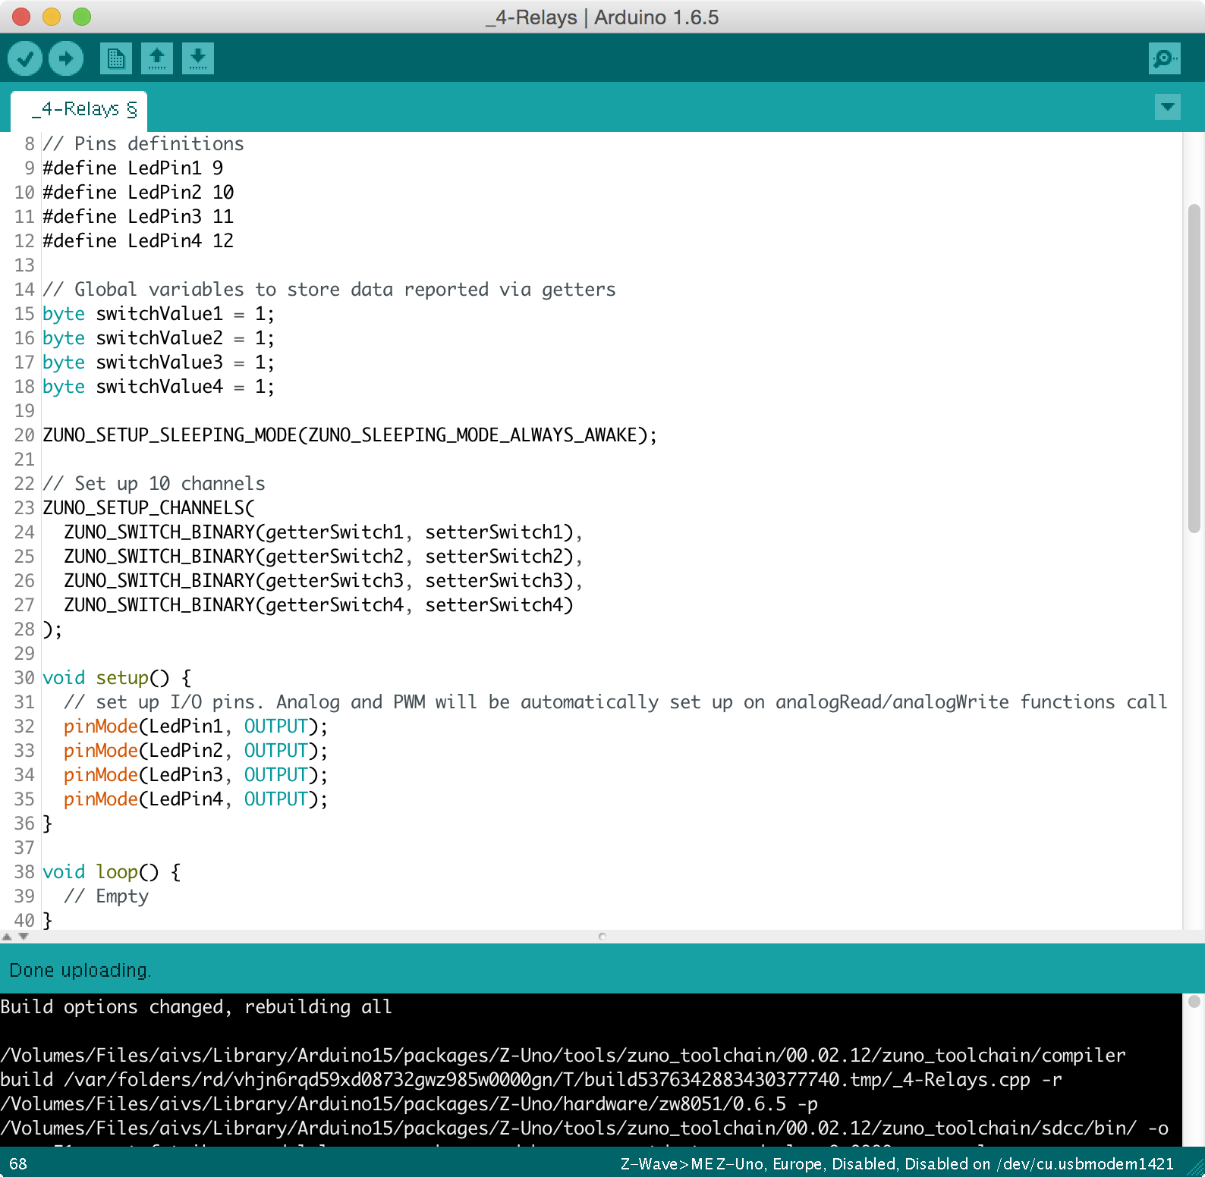The width and height of the screenshot is (1205, 1177).
Task: Click the '// Pins definitions' comment
Action: click(143, 143)
